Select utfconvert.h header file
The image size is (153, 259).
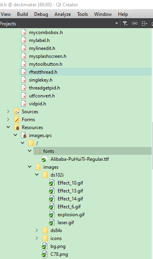coord(42,96)
